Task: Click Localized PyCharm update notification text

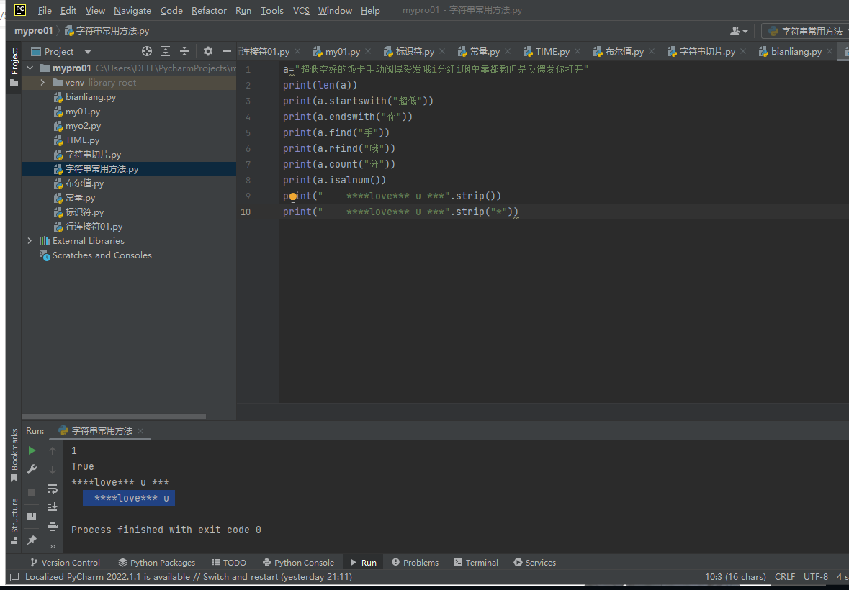Action: [x=189, y=577]
